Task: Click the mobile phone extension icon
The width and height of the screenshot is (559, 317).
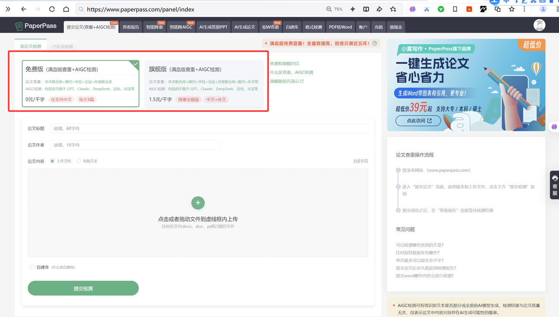Action: coord(455,9)
